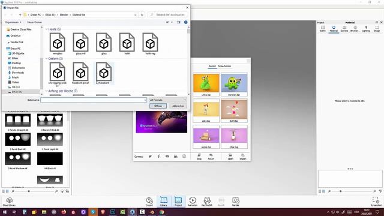This screenshot has width=384, height=216.
Task: Open the Forum from the welcome window
Action: 211,157
